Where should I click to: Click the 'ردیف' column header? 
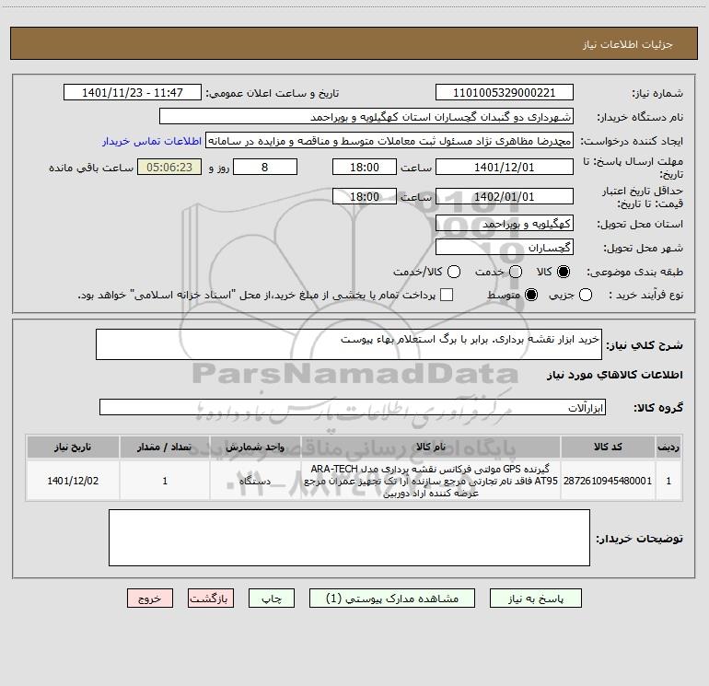(x=668, y=447)
